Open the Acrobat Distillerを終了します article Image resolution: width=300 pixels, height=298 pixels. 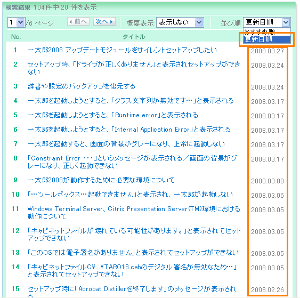coord(132,291)
